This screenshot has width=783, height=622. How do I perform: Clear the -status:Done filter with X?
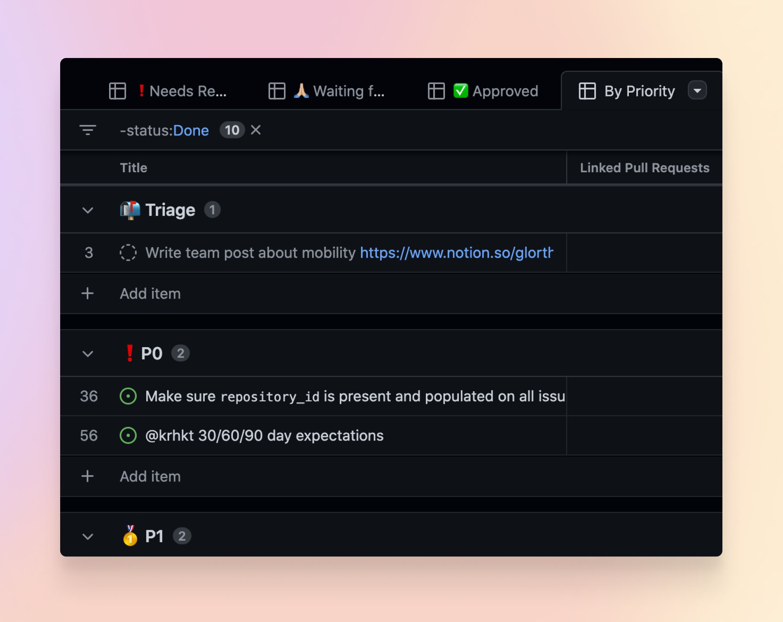(x=256, y=130)
